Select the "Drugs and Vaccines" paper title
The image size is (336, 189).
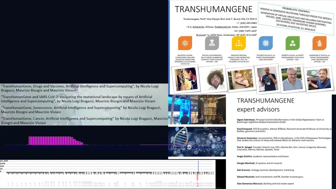click(x=80, y=88)
